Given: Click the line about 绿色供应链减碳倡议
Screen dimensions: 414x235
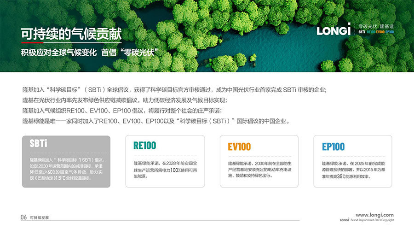Looking at the screenshot, I should pos(125,100).
